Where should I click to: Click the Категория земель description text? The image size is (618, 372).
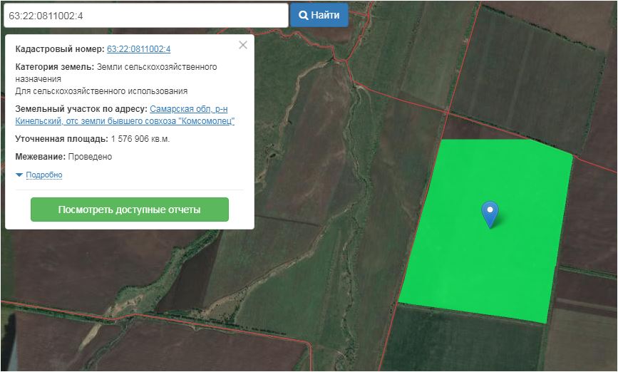[x=116, y=73]
